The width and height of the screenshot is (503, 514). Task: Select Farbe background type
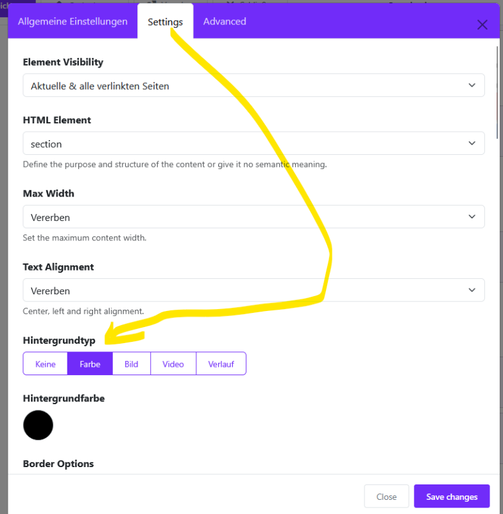(x=90, y=364)
